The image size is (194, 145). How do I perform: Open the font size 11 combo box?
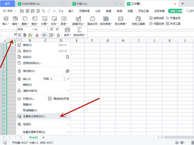click(x=48, y=29)
